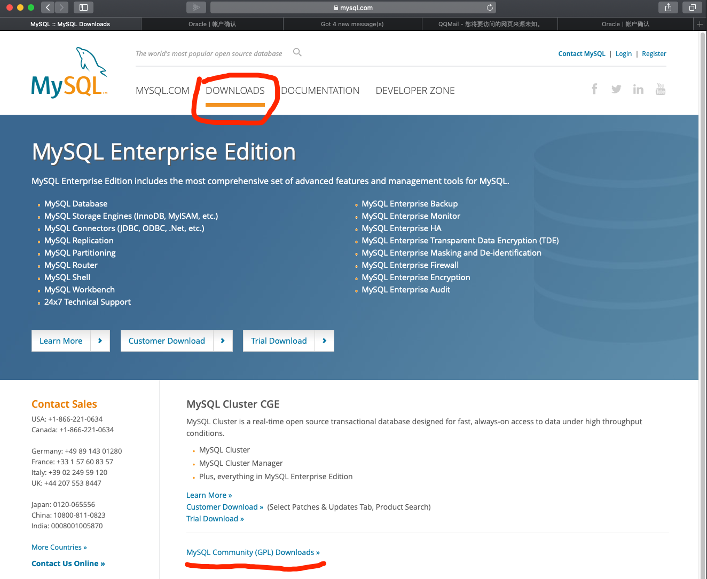Click '24x7 Technical Support' list item
Screen dimensions: 707x579
tap(88, 302)
